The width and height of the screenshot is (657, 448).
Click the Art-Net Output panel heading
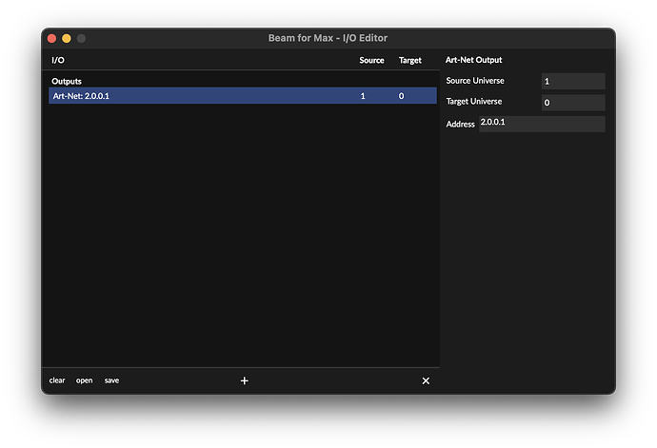[473, 60]
